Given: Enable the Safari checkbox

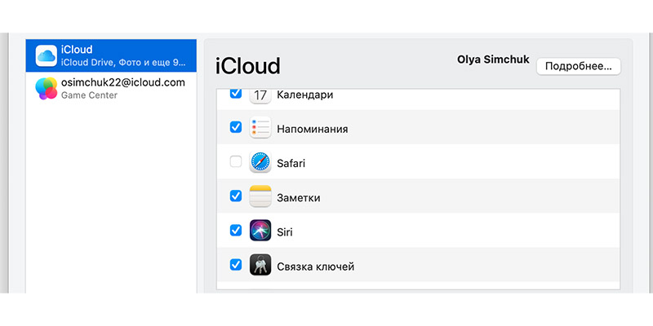Looking at the screenshot, I should coord(236,161).
